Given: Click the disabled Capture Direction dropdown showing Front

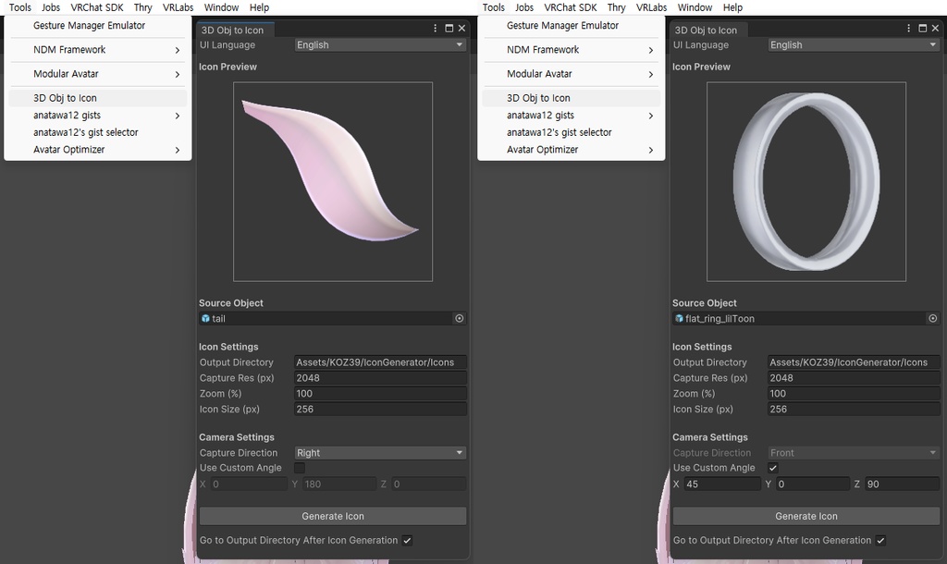Looking at the screenshot, I should pyautogui.click(x=854, y=453).
